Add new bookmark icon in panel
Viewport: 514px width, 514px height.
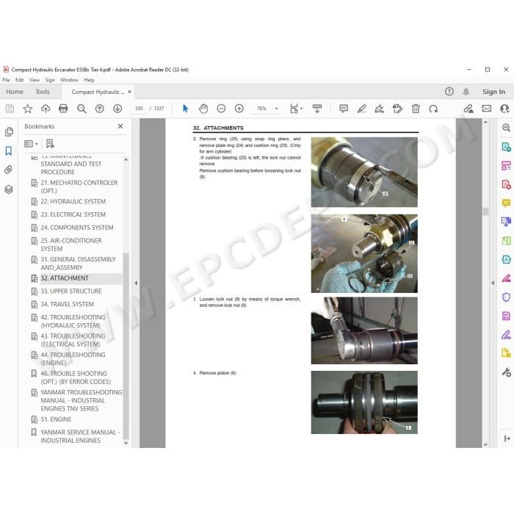(50, 144)
